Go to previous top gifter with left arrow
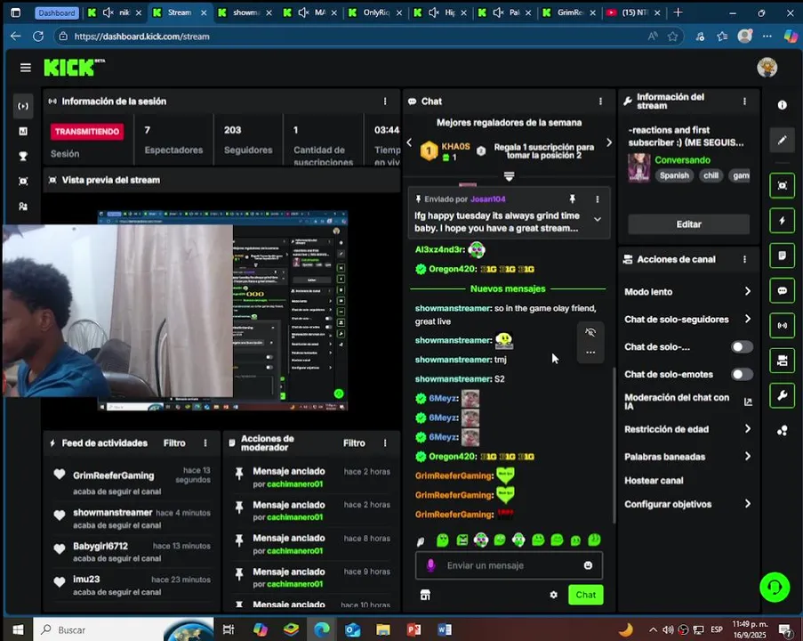This screenshot has height=641, width=803. point(409,143)
